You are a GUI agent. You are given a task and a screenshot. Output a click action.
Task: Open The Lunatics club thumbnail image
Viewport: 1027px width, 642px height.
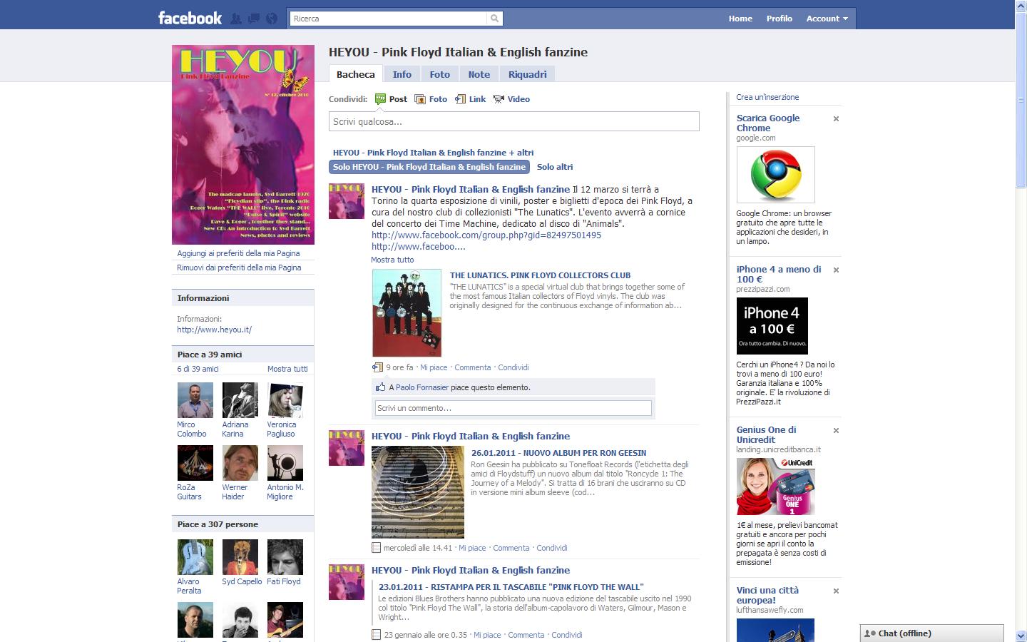point(407,312)
